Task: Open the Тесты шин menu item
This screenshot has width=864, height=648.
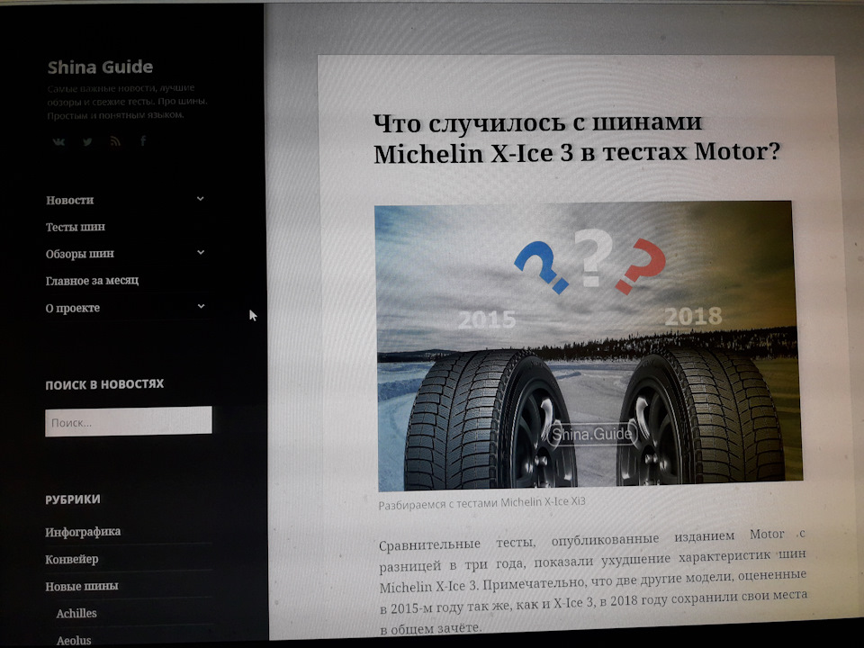Action: pyautogui.click(x=76, y=227)
